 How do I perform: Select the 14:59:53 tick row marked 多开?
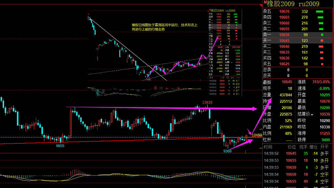pos(298,161)
